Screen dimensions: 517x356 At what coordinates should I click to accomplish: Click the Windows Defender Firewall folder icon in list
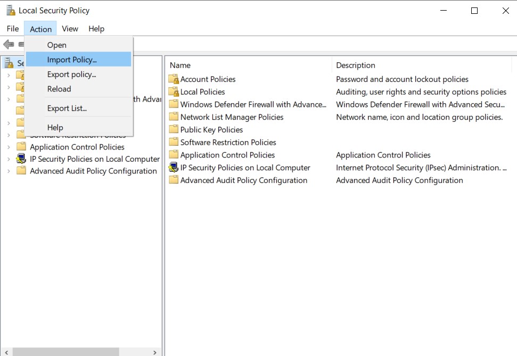pos(174,104)
